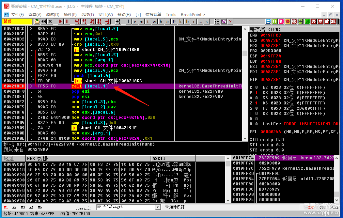Click the Trace Over toolbar icon
Screen dimensions: 343x218
click(99, 22)
